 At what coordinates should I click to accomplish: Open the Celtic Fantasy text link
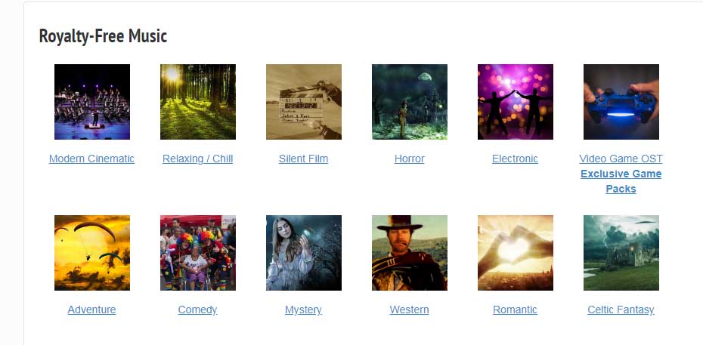tap(621, 310)
